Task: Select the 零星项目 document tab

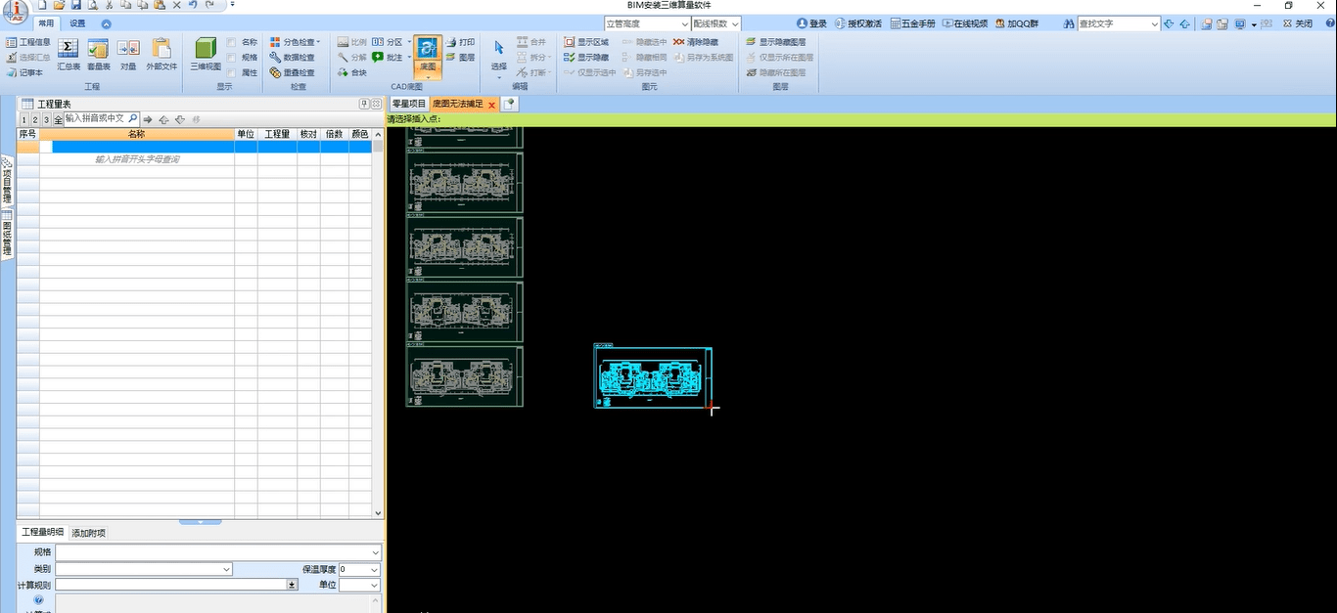Action: pos(409,104)
